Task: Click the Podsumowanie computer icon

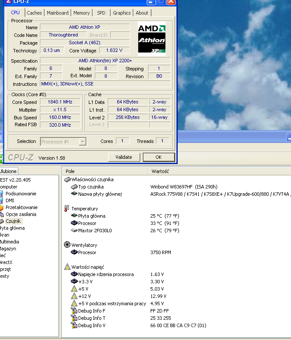Action: pos(2,194)
